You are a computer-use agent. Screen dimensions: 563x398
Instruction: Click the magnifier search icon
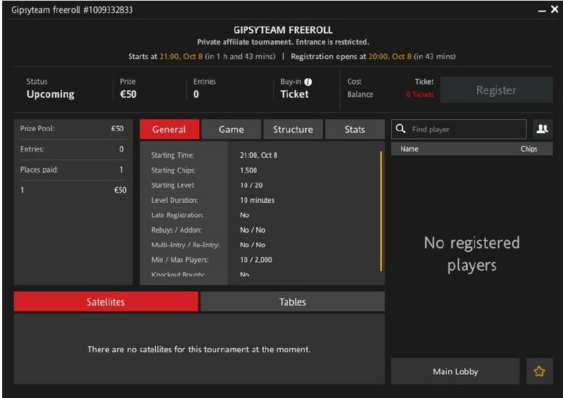tap(400, 129)
